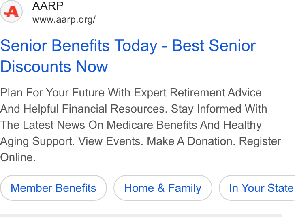
Task: Click "The Latest News" description text
Action: (x=43, y=125)
